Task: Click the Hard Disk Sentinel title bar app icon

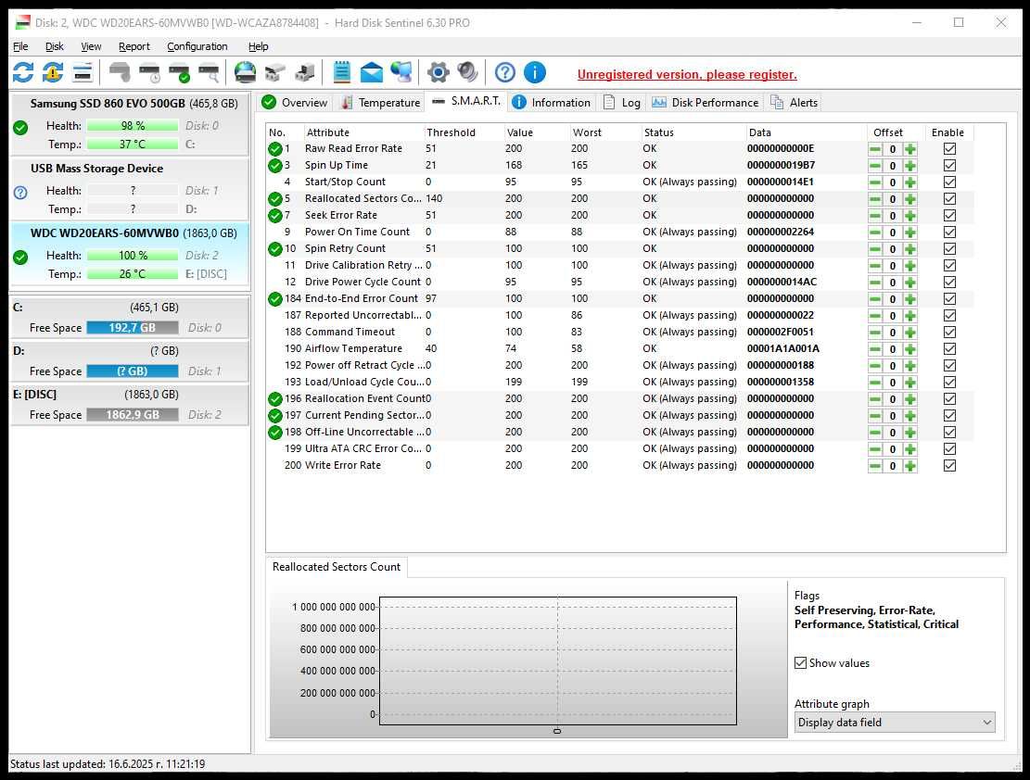Action: [23, 22]
